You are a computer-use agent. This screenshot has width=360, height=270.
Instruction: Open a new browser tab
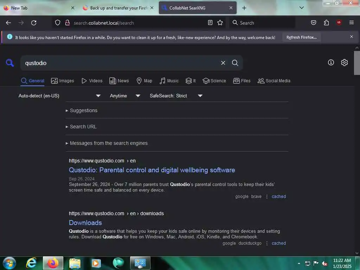[x=244, y=8]
